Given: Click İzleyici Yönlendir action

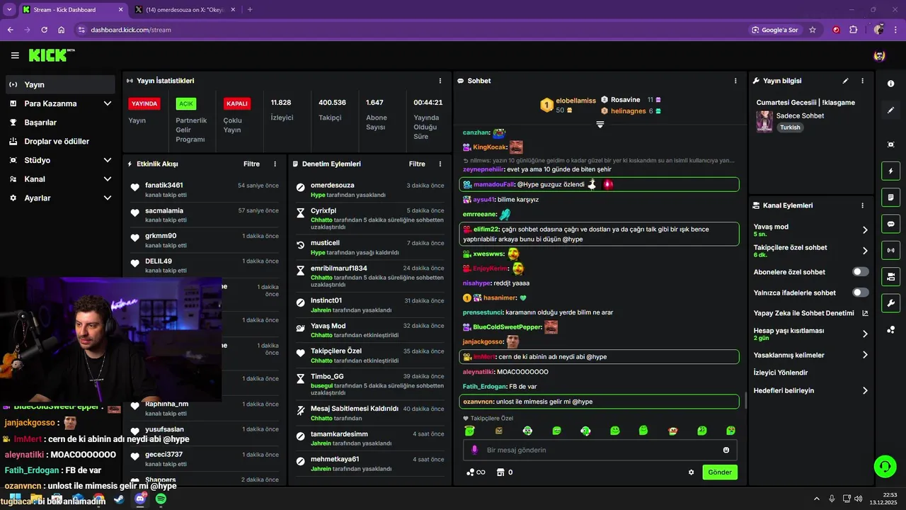Looking at the screenshot, I should click(781, 373).
